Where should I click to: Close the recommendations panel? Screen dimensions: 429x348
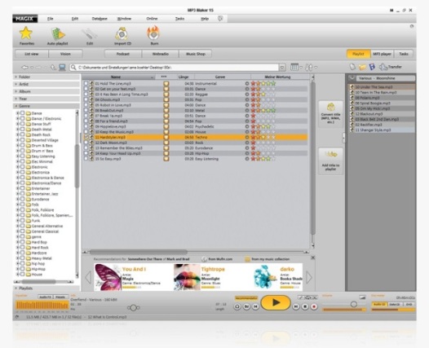tap(312, 258)
